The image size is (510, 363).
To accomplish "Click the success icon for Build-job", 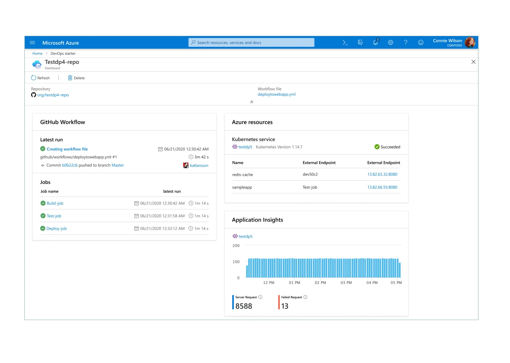I will [43, 203].
